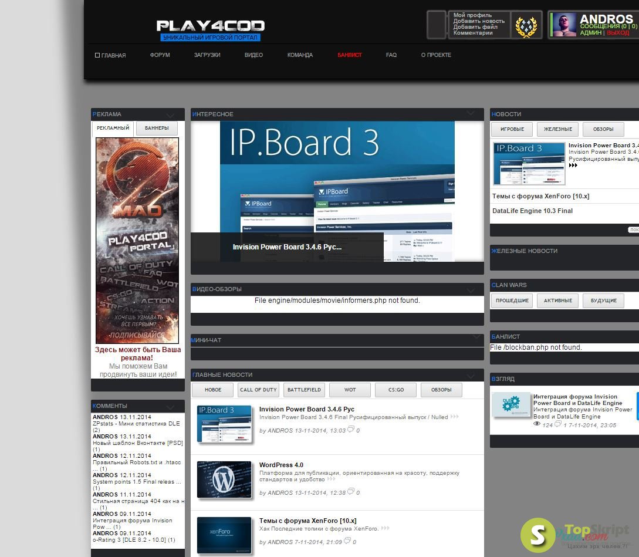Open КОМАНДА from the navigation menu
The width and height of the screenshot is (639, 557).
pos(300,55)
